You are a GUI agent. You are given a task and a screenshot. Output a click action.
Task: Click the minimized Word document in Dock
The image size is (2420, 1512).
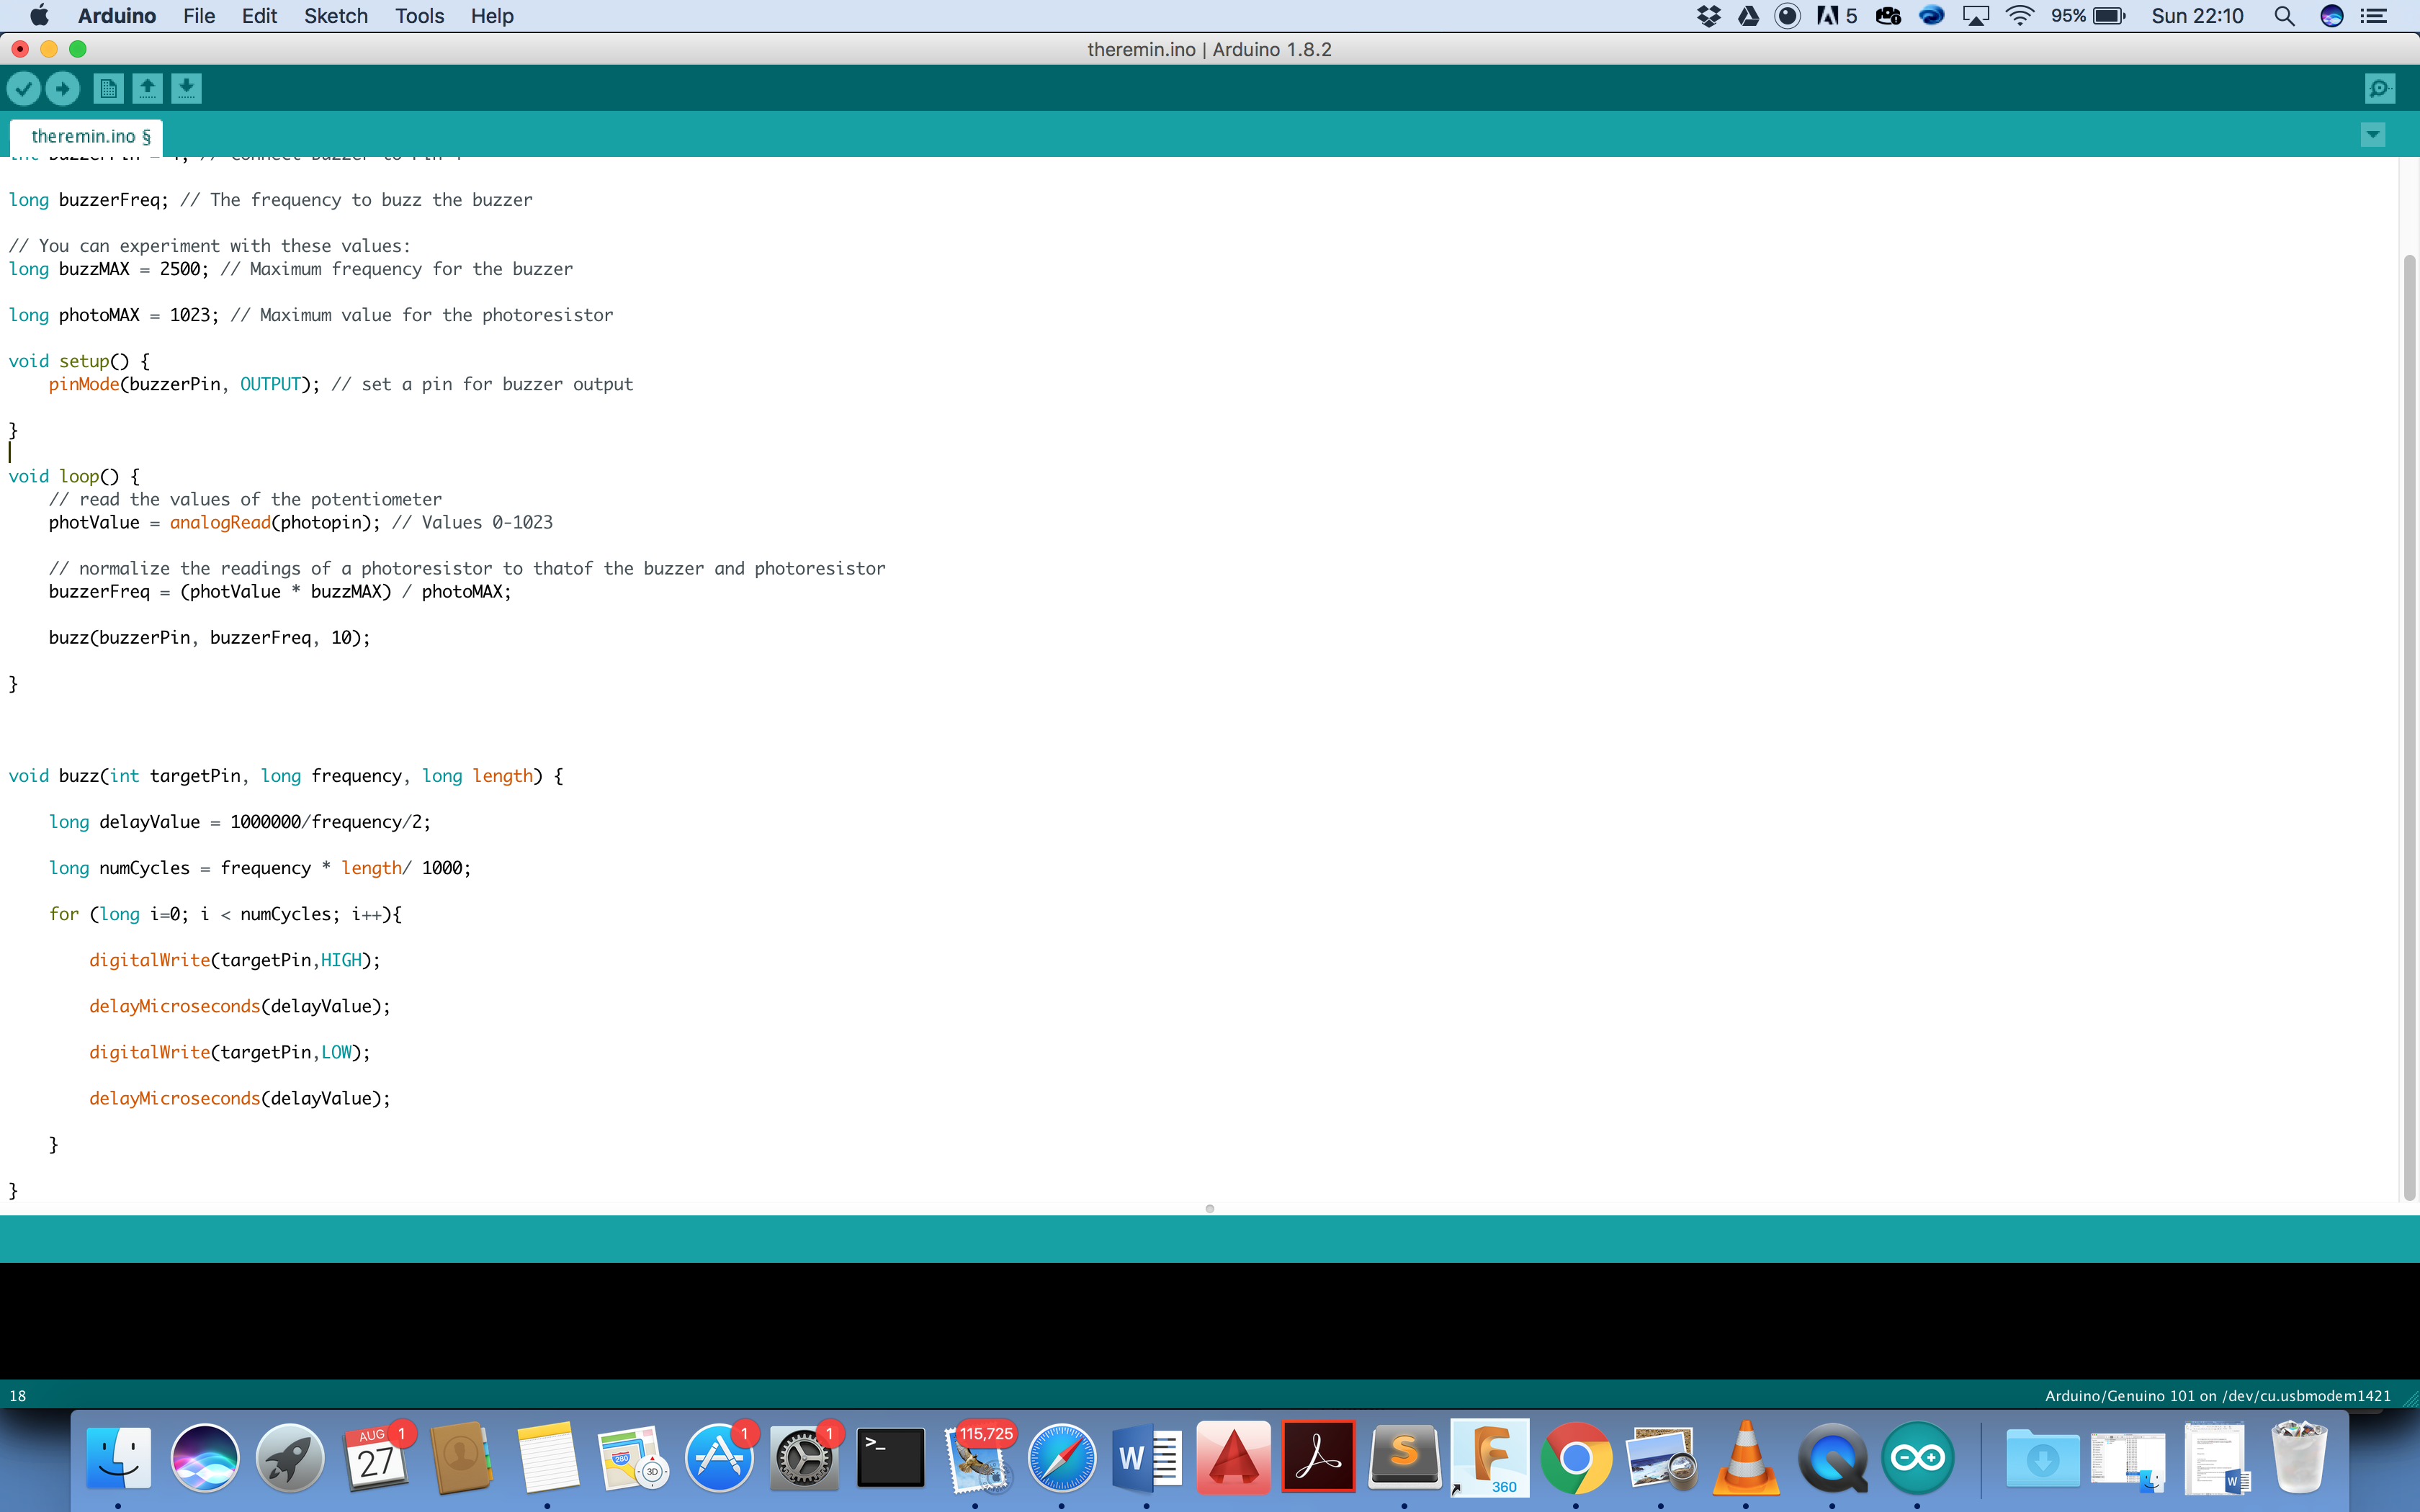tap(2216, 1459)
